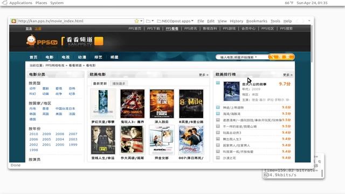Screen dimensions: 345x194
Task: Select the 综艺 navigation tab
Action: (x=98, y=57)
